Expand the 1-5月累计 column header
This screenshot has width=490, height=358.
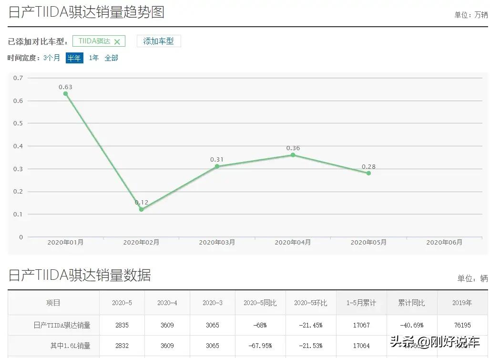pos(361,303)
